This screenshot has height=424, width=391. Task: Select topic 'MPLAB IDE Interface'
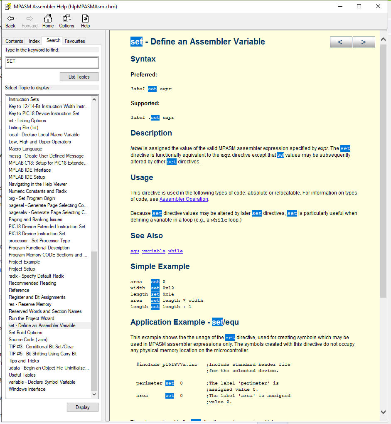tap(30, 170)
